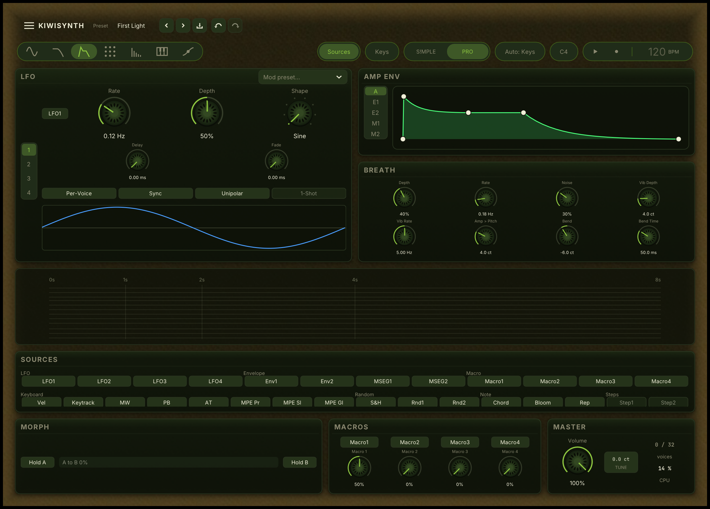Open the Mod preset dropdown
This screenshot has height=509, width=710.
click(303, 77)
